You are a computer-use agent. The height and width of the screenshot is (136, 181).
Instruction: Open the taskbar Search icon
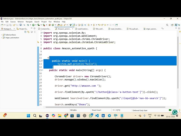(x=35, y=116)
